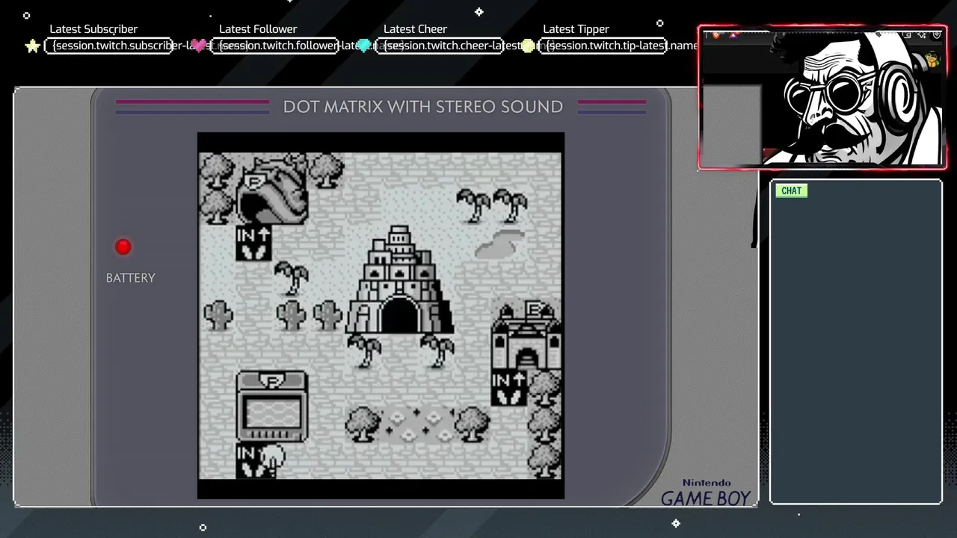
Task: Click the Latest Subscriber label
Action: [93, 29]
